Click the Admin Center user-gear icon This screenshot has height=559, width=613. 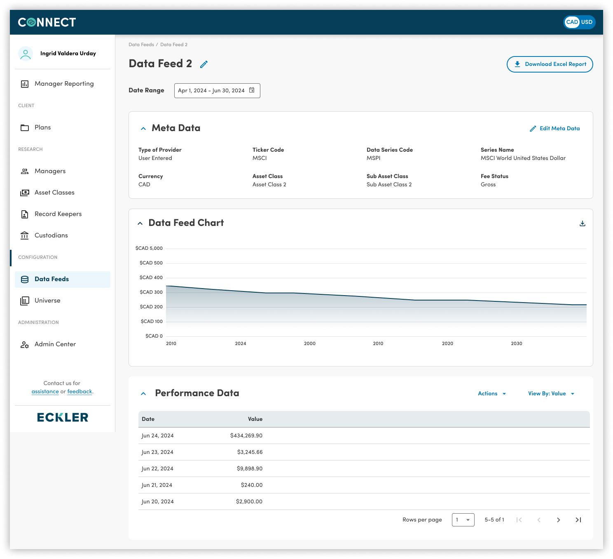coord(25,345)
